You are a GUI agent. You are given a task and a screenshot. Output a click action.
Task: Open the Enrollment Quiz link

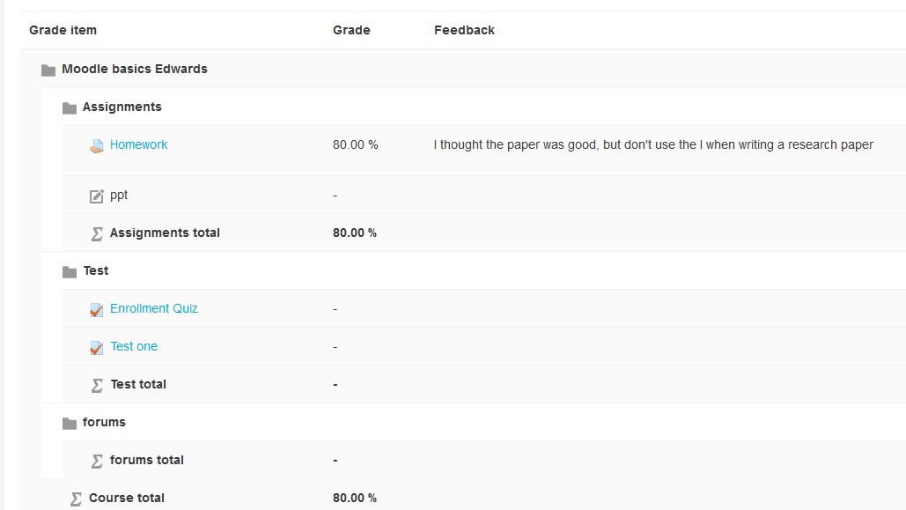(154, 308)
